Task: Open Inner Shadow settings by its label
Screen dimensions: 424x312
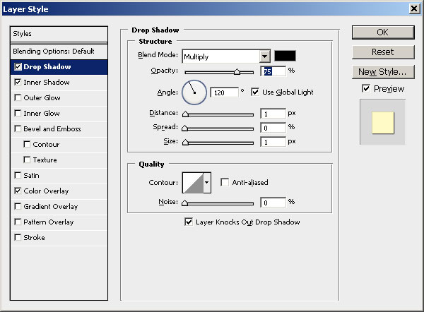Action: click(47, 82)
